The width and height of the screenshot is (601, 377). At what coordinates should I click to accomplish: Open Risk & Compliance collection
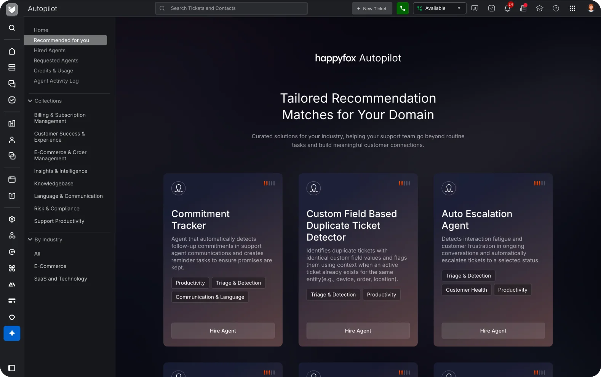coord(57,209)
